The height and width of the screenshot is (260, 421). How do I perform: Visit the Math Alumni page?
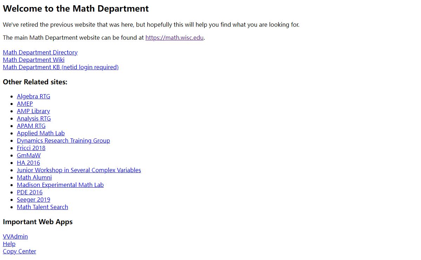(x=34, y=177)
